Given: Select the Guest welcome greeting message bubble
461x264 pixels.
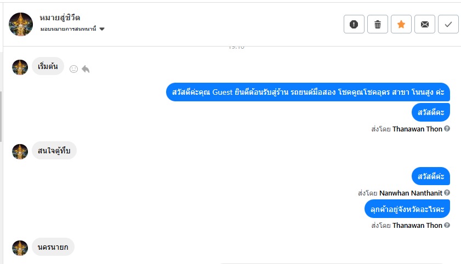Looking at the screenshot, I should [308, 92].
